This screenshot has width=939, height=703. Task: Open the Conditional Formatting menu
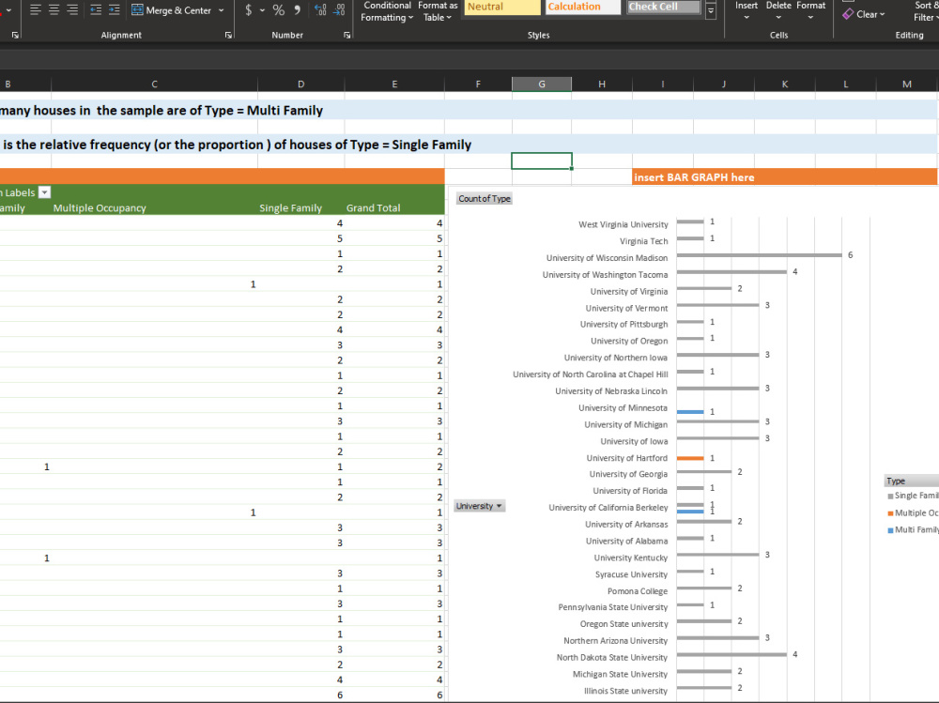[x=387, y=11]
